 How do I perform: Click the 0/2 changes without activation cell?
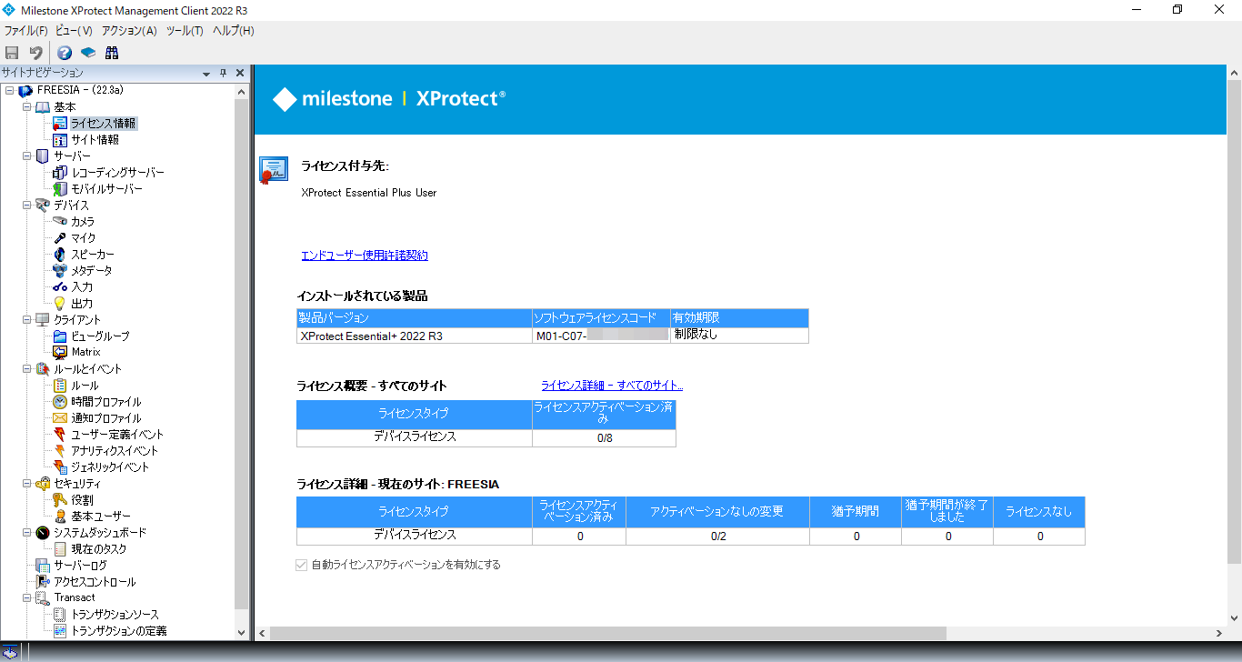pos(718,537)
